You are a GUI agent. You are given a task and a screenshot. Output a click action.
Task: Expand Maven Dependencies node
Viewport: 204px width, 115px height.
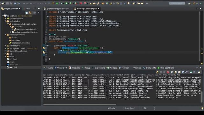pyautogui.click(x=5, y=51)
